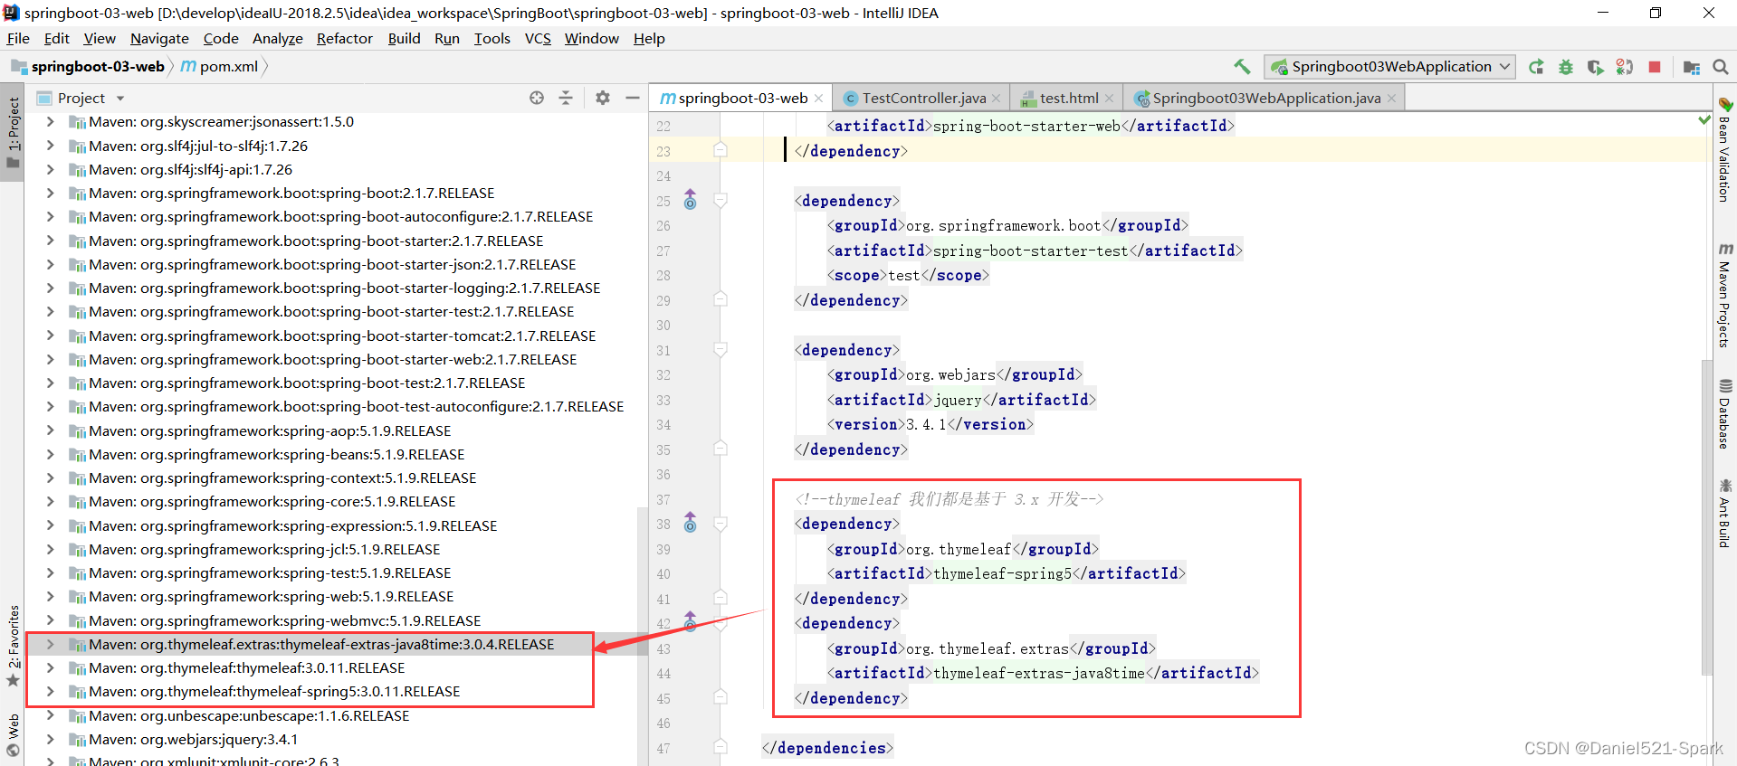Image resolution: width=1737 pixels, height=766 pixels.
Task: Stop the running application
Action: [x=1655, y=67]
